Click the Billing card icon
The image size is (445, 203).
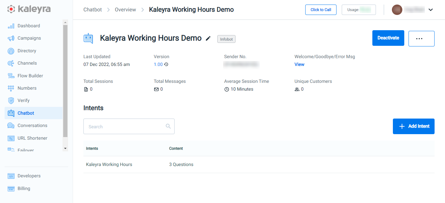pyautogui.click(x=11, y=189)
